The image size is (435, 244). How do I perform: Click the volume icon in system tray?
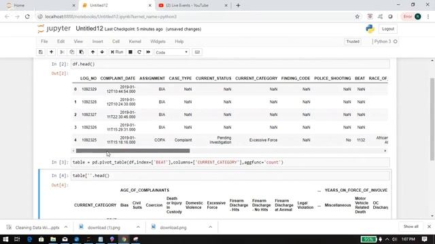click(x=394, y=239)
